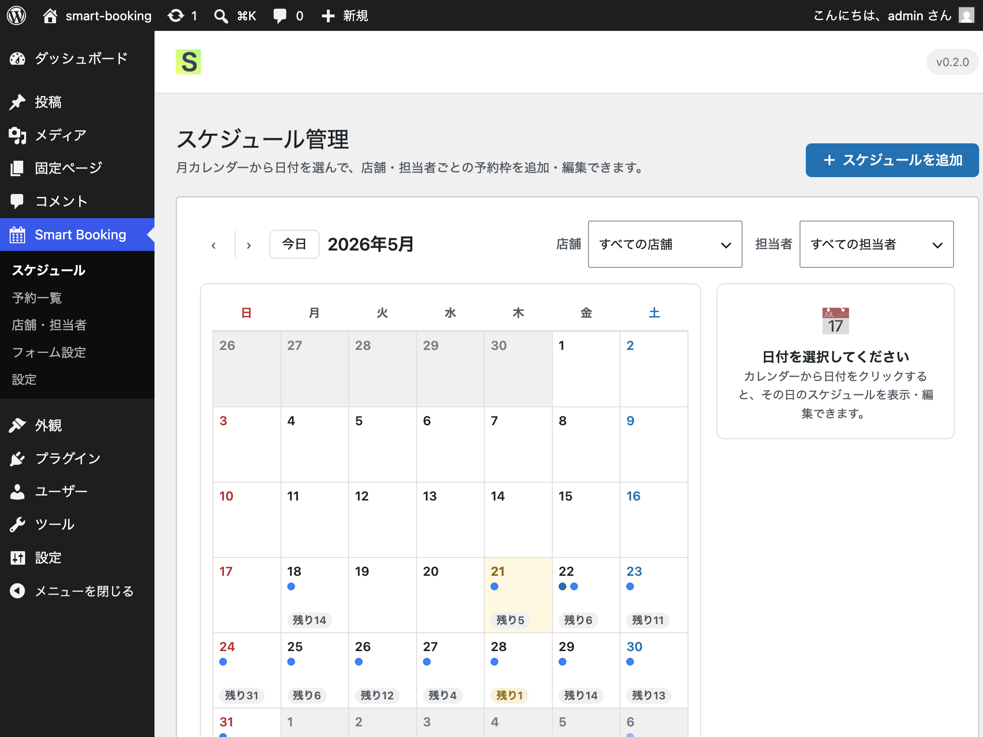
Task: Open 予約一覧 submenu item
Action: (x=37, y=298)
